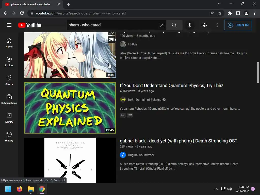Open the Windows Start menu

tap(8, 189)
